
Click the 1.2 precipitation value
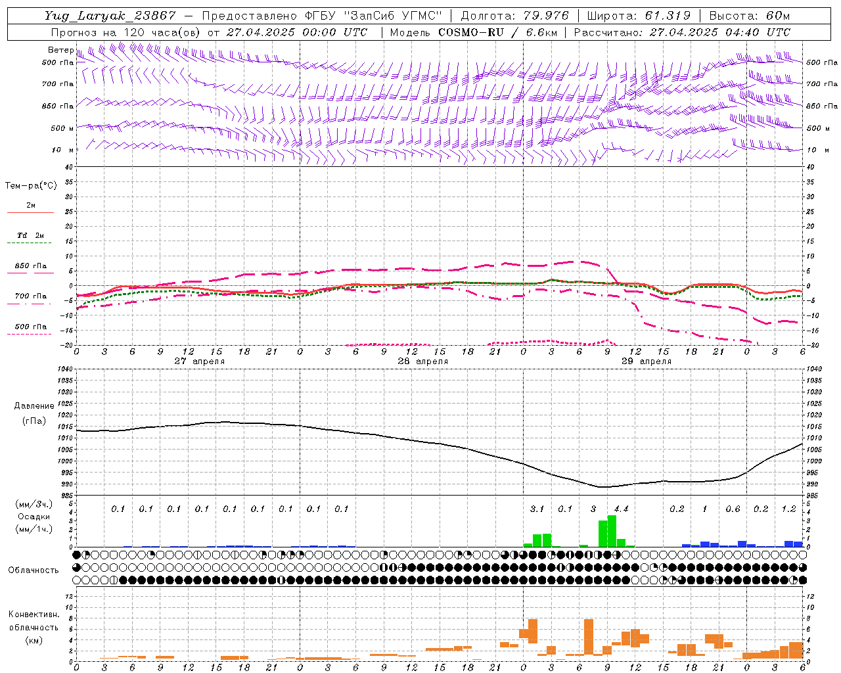[x=789, y=509]
